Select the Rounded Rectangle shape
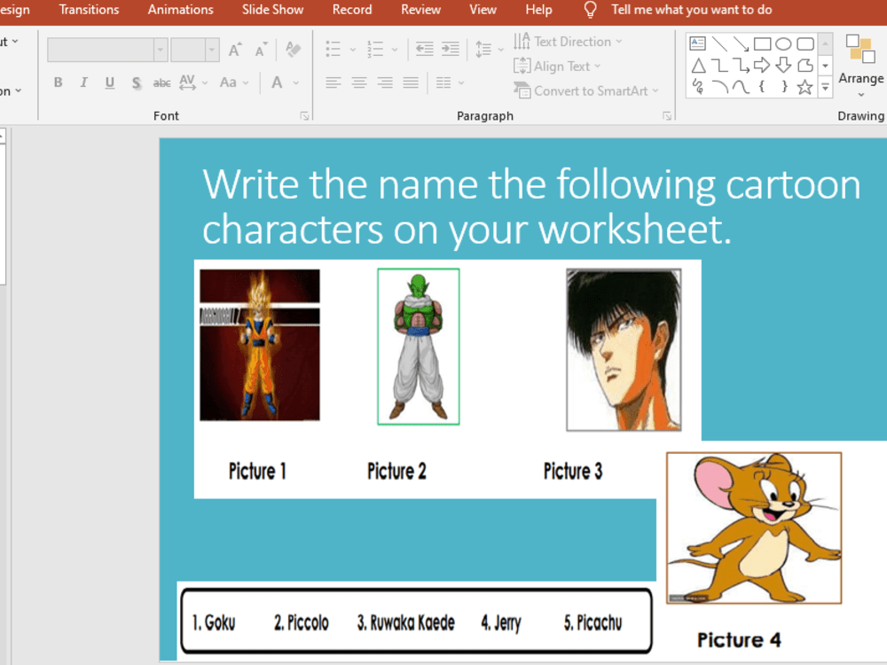Viewport: 887px width, 665px height. point(805,43)
